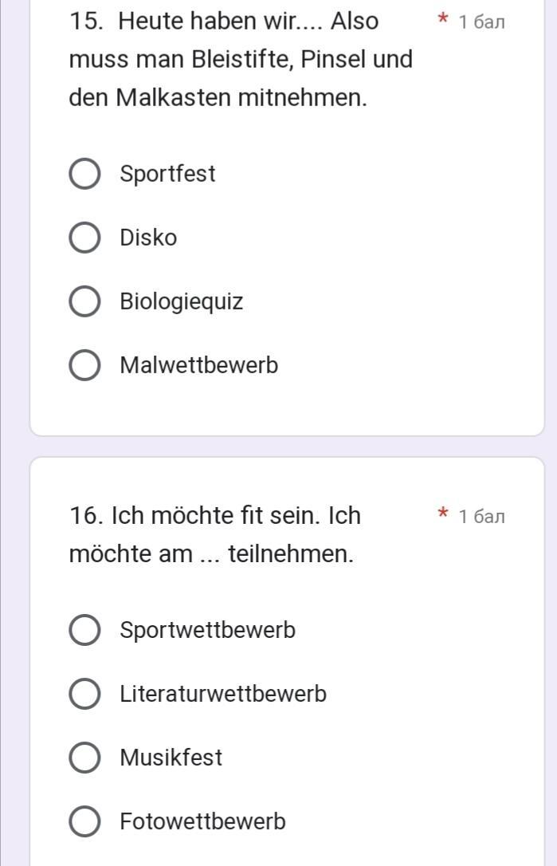Tick the Literaturwettbewerb radio button
The width and height of the screenshot is (557, 866).
click(x=85, y=694)
